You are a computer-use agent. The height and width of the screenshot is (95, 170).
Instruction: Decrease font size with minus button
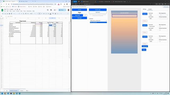click(x=37, y=14)
